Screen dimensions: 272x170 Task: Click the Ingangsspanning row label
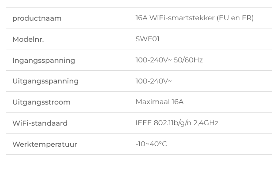(44, 61)
